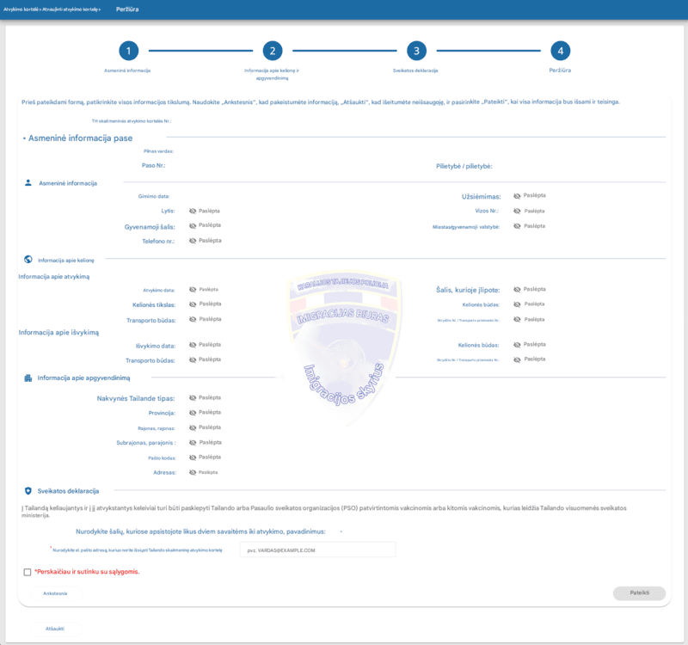Image resolution: width=688 pixels, height=645 pixels.
Task: Reveal hidden Užsiėmimas value via eye icon
Action: pyautogui.click(x=518, y=196)
